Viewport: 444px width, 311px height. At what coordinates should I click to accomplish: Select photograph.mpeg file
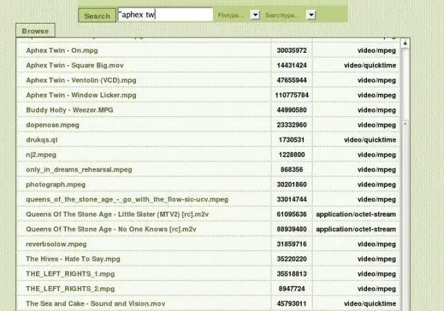click(55, 185)
